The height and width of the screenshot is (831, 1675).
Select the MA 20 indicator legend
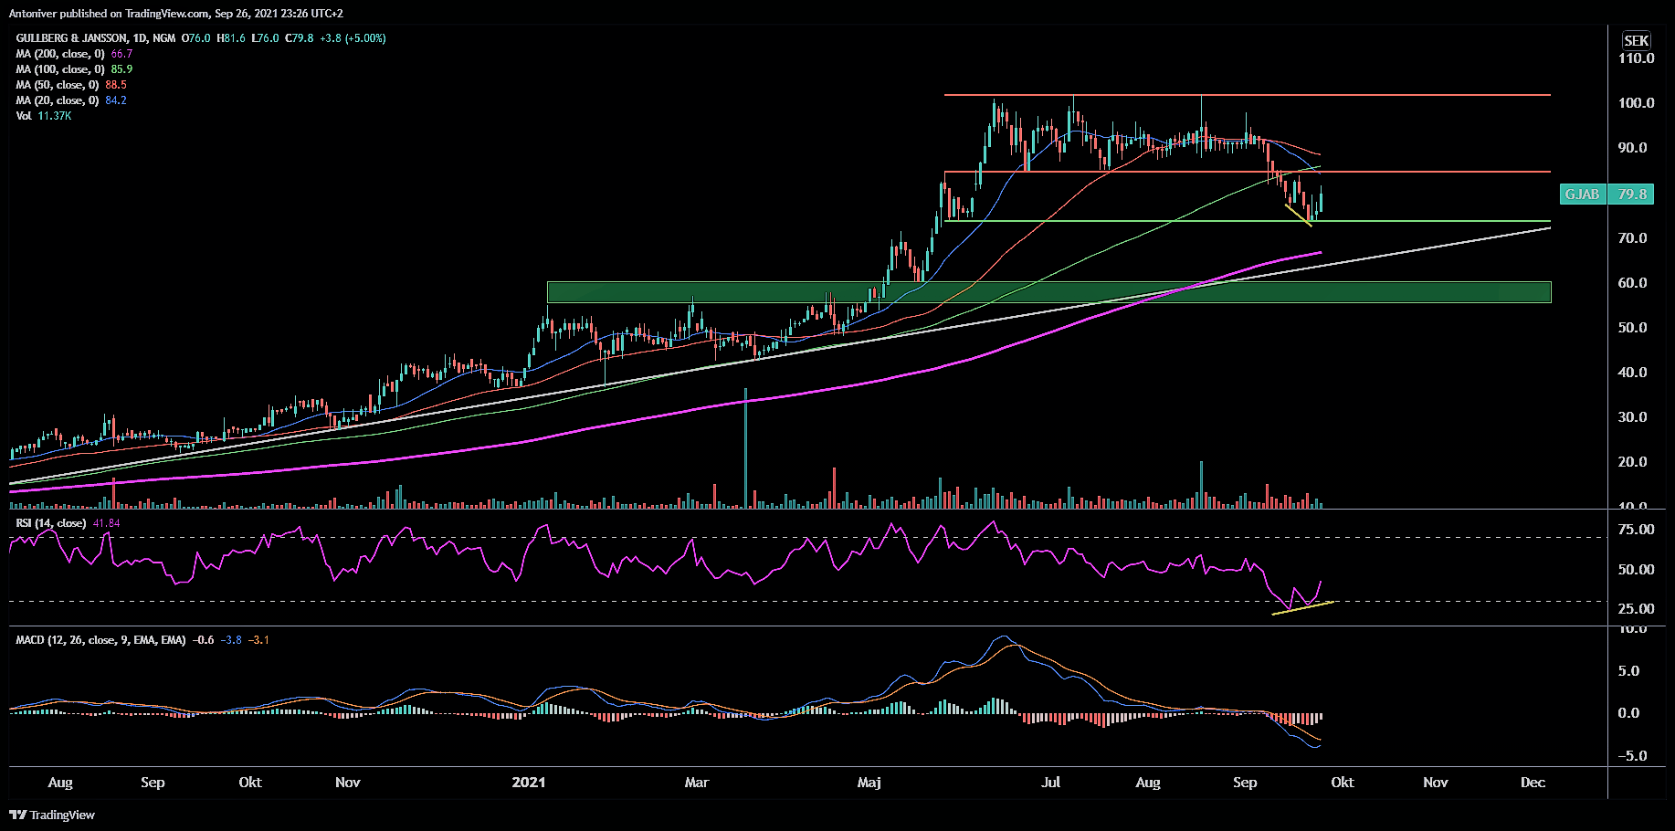click(70, 100)
